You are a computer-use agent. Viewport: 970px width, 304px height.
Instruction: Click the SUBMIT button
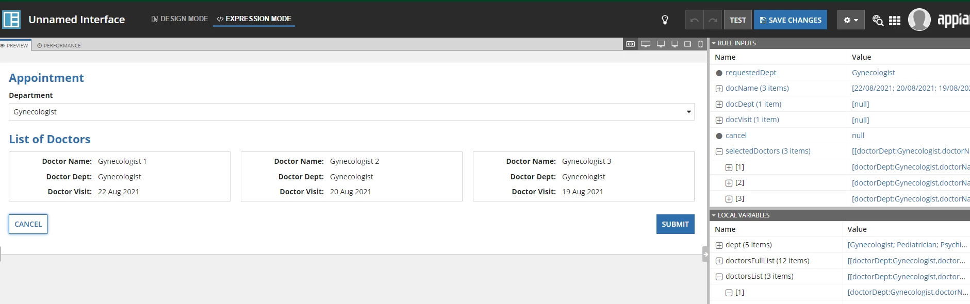[675, 224]
